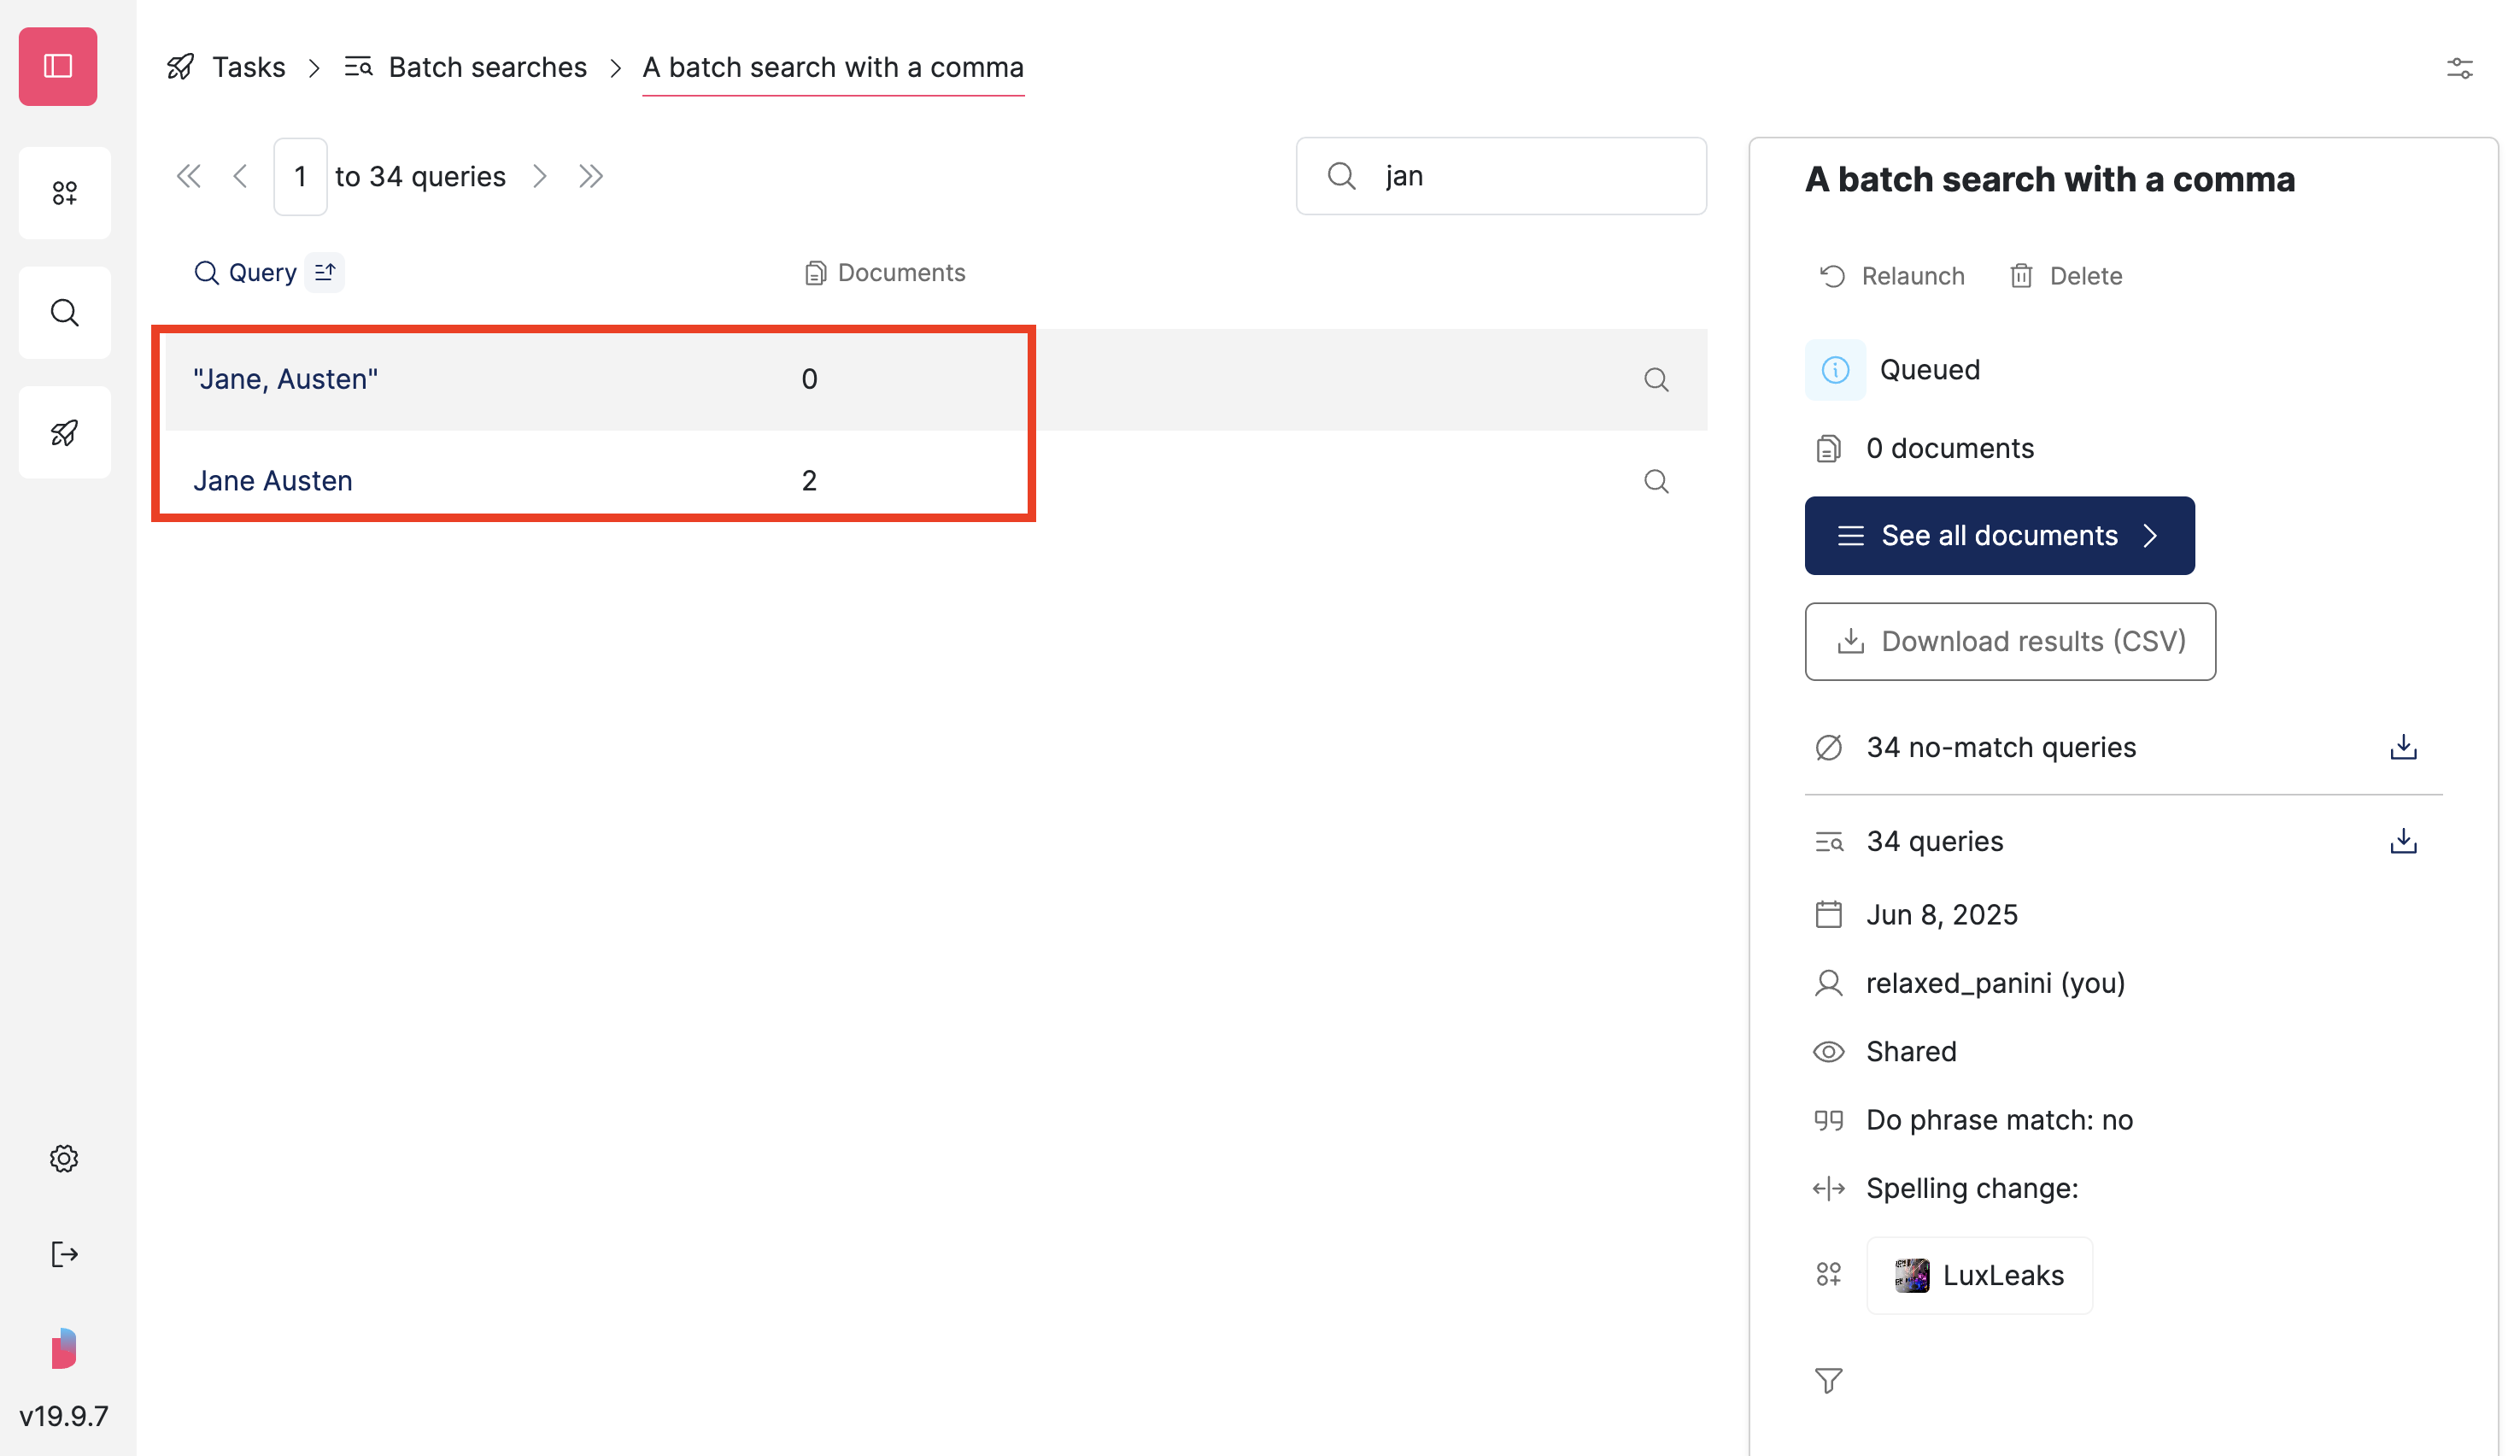Open filters via the funnel icon
The width and height of the screenshot is (2520, 1456).
coord(1828,1380)
